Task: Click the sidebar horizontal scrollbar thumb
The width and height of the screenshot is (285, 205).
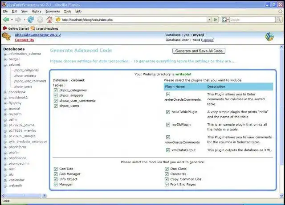Action: coord(24,196)
